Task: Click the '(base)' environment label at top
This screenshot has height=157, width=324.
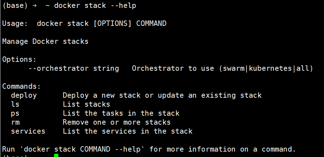Action: (x=13, y=6)
